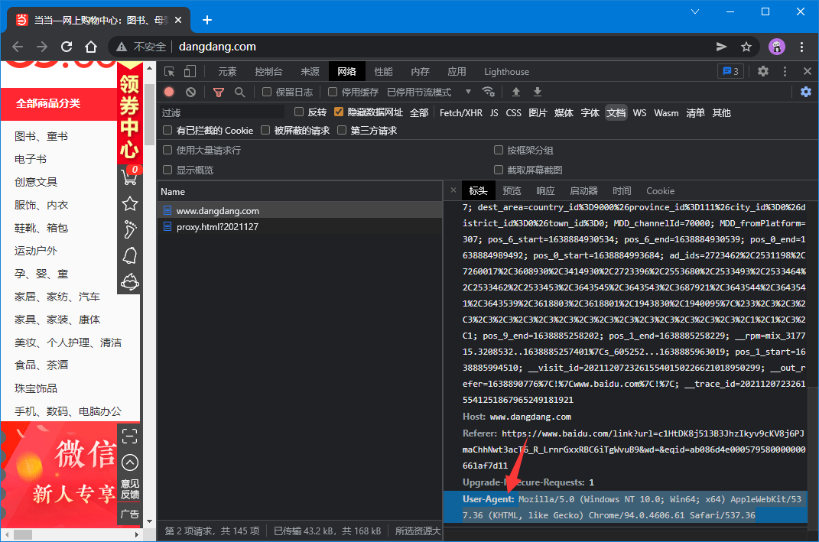Open the 已停用节流模式 throttling dropdown
Viewport: 819px width, 542px height.
click(429, 92)
